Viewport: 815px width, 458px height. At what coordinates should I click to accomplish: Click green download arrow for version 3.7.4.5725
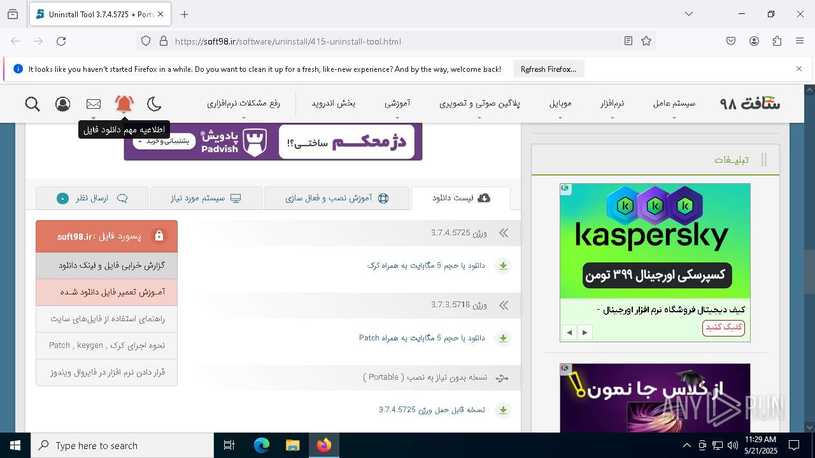coord(503,266)
